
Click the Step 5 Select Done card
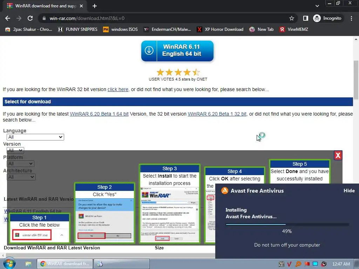click(299, 172)
